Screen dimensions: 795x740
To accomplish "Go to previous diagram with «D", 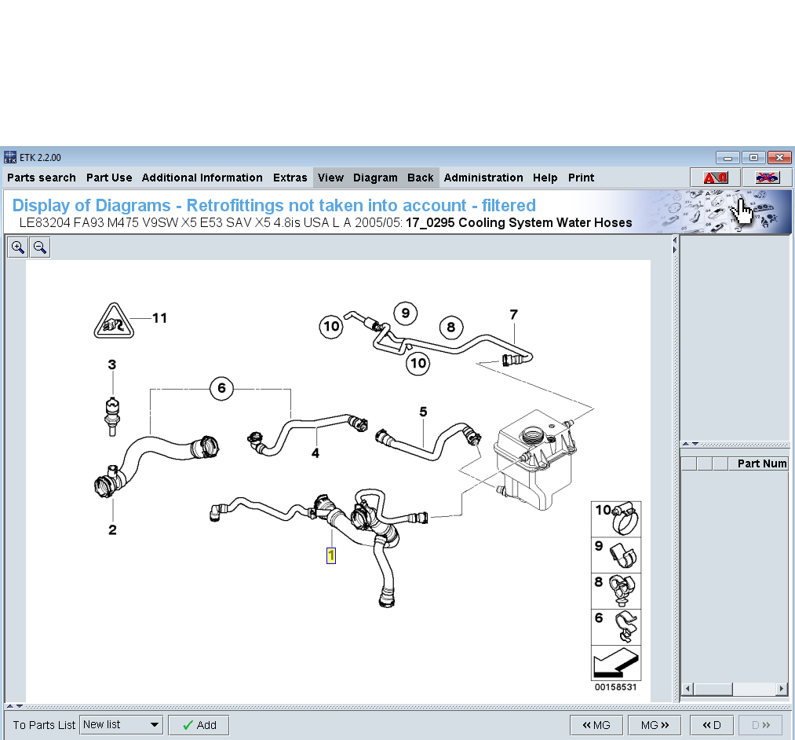I will pos(712,725).
